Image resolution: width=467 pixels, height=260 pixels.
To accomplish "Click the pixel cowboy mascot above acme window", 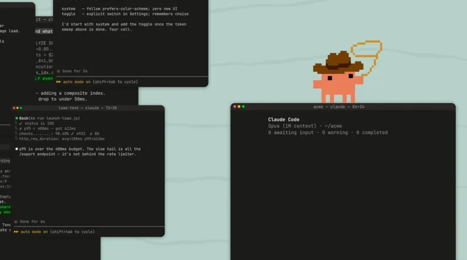I will pos(338,78).
